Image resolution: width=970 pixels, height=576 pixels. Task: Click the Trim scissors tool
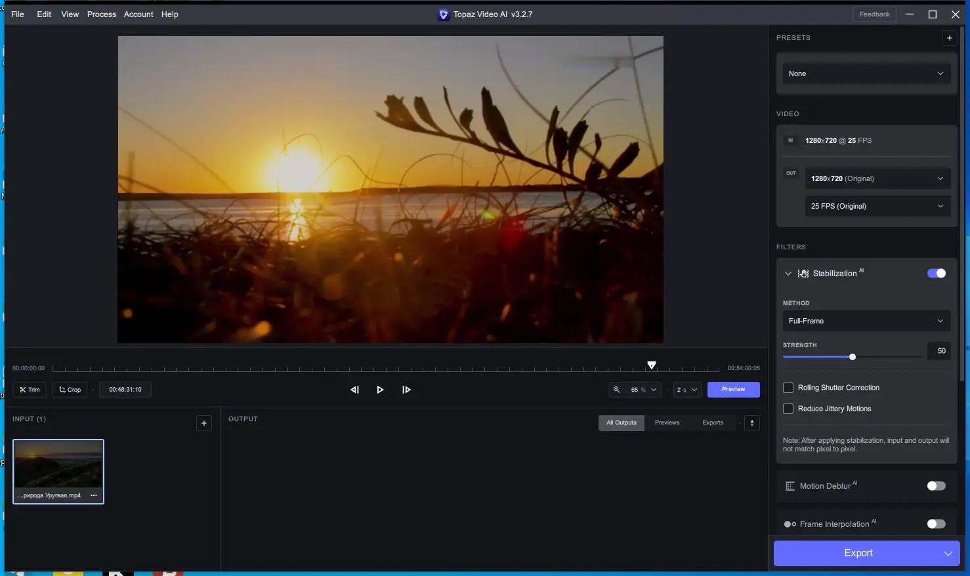tap(30, 390)
